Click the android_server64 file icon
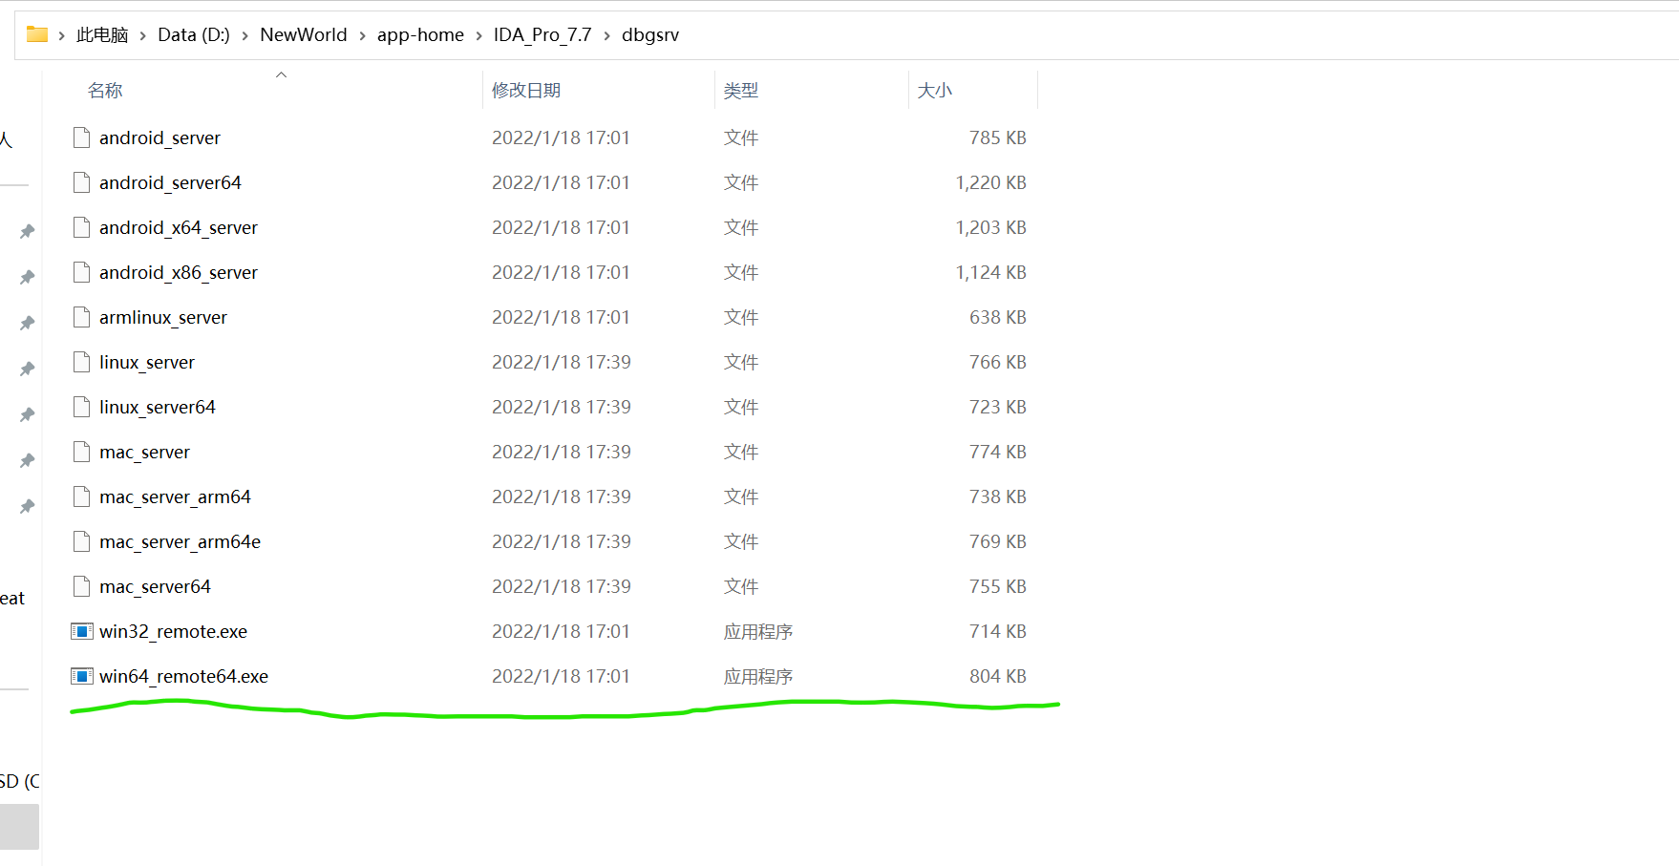Image resolution: width=1679 pixels, height=866 pixels. click(x=81, y=182)
